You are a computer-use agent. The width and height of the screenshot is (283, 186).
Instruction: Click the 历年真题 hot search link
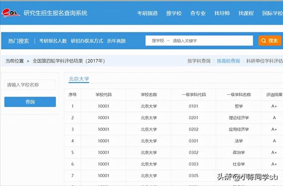pos(116,41)
